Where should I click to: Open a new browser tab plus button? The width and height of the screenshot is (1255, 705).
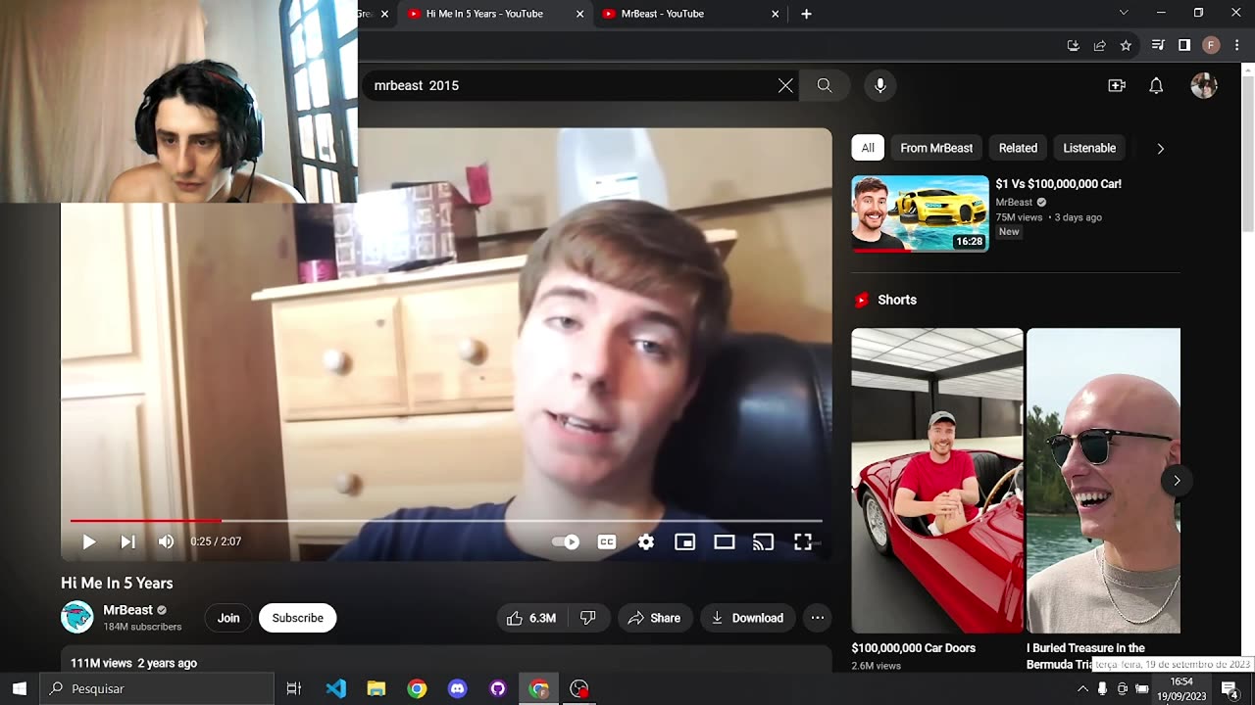point(806,14)
